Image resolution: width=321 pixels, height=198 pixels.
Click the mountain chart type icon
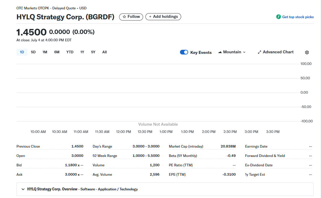click(220, 52)
